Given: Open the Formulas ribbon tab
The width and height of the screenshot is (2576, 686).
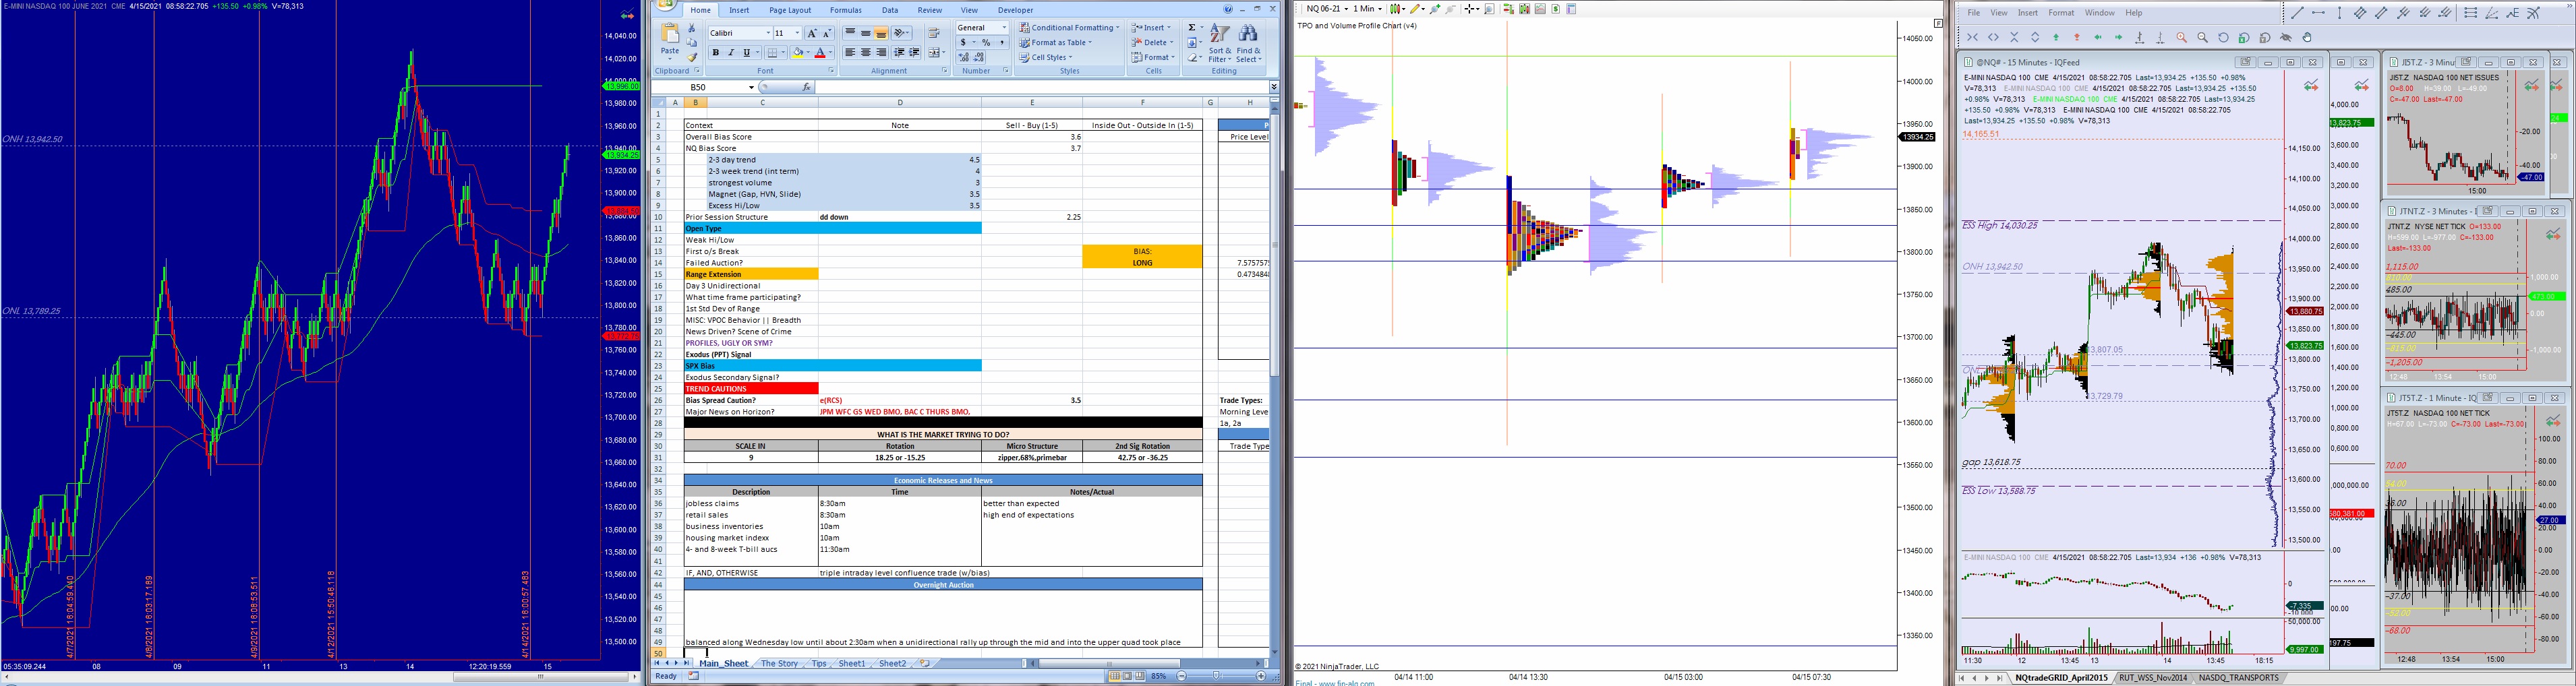Looking at the screenshot, I should coord(846,10).
